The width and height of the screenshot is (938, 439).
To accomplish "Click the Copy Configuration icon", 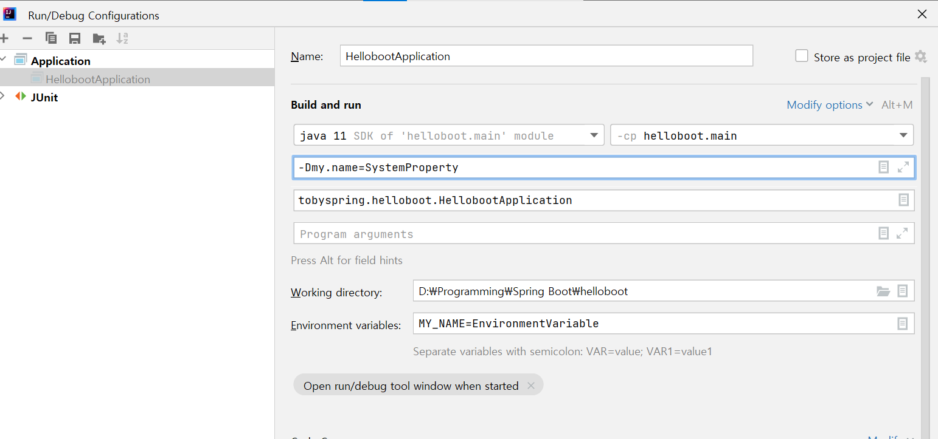I will click(x=51, y=39).
